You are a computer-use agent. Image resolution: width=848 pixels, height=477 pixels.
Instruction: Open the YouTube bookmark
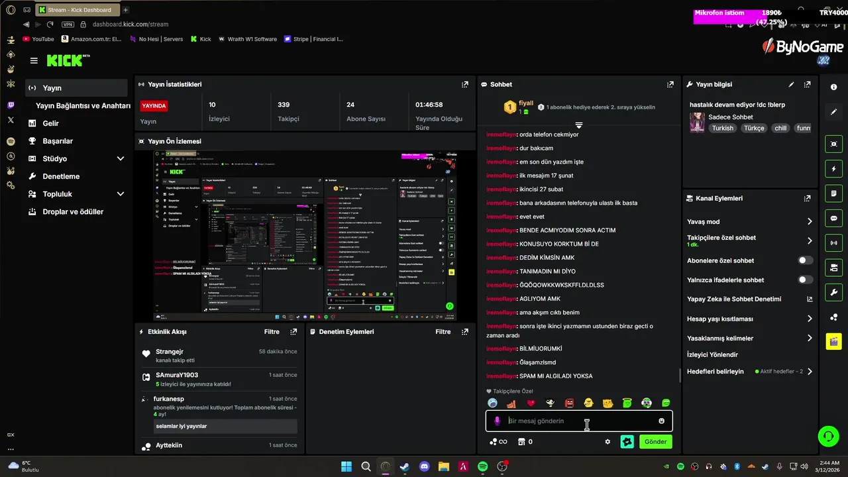pyautogui.click(x=38, y=39)
